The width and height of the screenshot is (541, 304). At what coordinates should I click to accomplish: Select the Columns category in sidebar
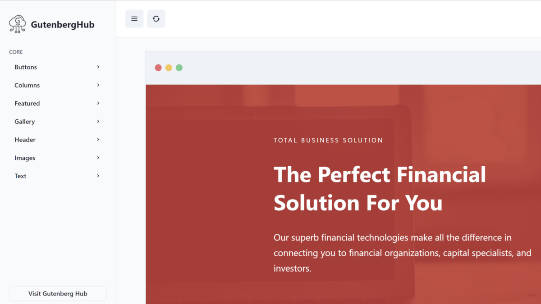(27, 85)
